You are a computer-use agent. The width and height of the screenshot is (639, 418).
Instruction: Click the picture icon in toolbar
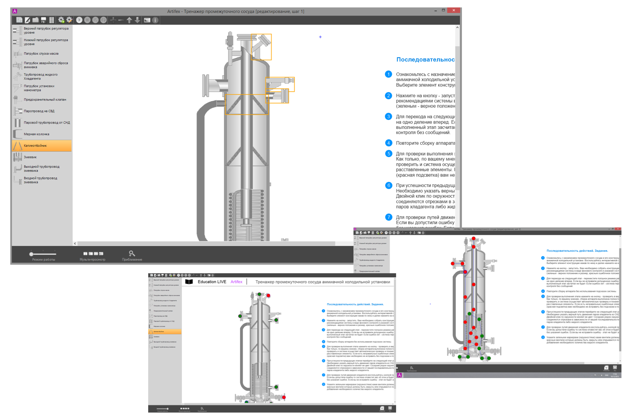click(x=147, y=20)
